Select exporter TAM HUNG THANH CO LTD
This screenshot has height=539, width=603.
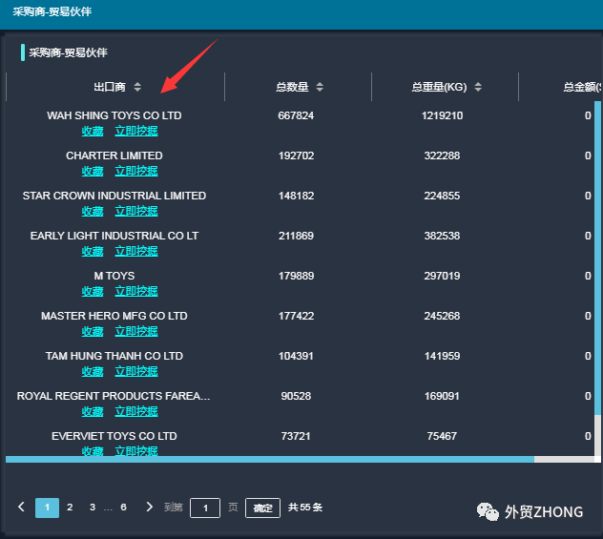point(114,356)
